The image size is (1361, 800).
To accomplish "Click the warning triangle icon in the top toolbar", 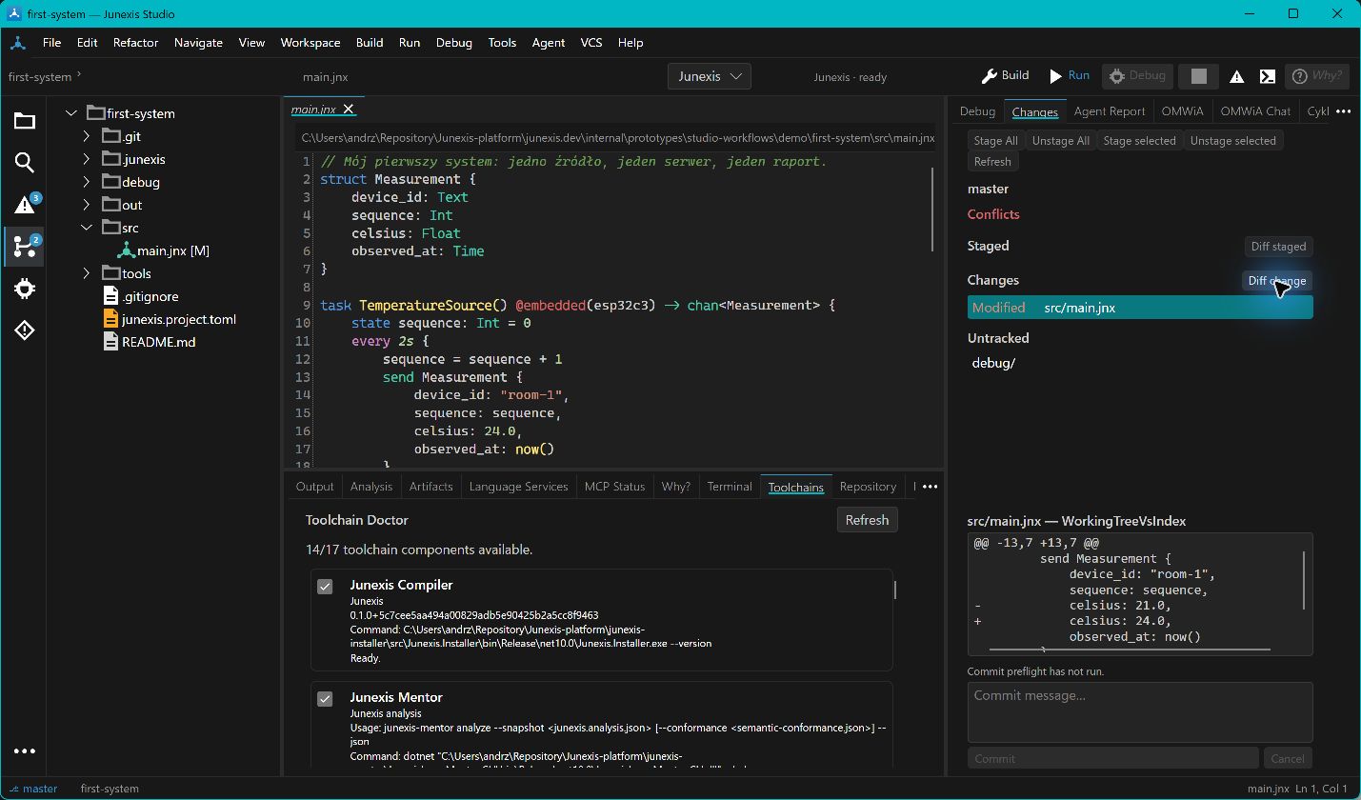I will tap(1236, 76).
